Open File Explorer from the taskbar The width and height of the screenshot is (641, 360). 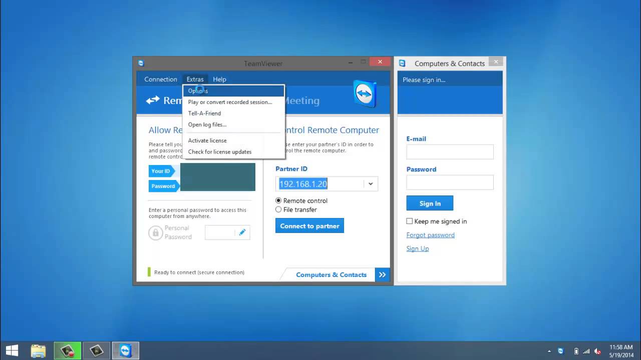[39, 350]
